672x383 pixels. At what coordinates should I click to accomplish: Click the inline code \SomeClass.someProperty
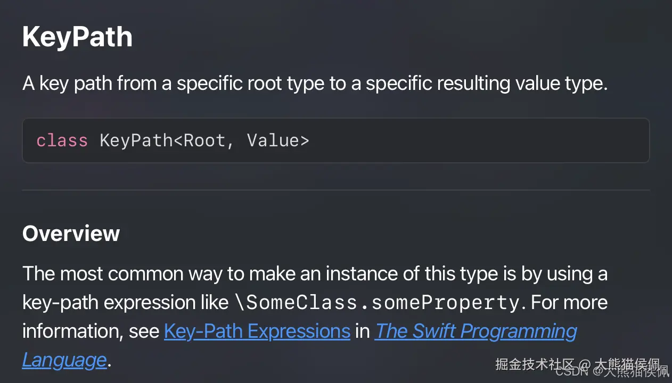pyautogui.click(x=377, y=303)
